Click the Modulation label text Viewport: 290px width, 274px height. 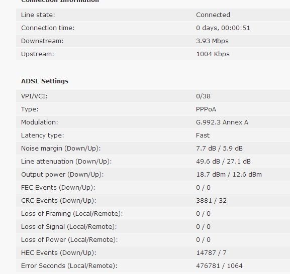pyautogui.click(x=39, y=122)
